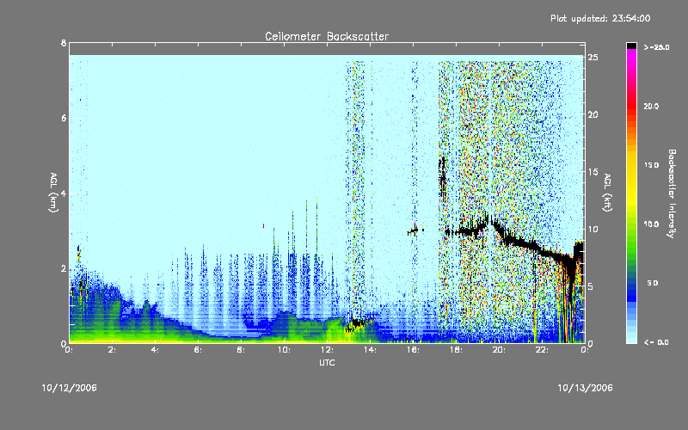Click the '4' tick on km axis

(x=64, y=193)
